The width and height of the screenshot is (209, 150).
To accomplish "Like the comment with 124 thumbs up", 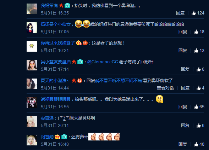I will [194, 13].
